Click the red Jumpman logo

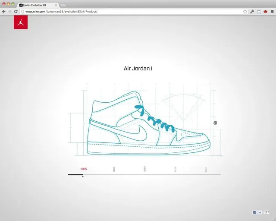point(21,22)
